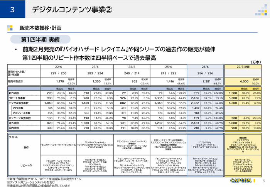
Task: Click the 新作本数 row label
Action: (x=14, y=93)
